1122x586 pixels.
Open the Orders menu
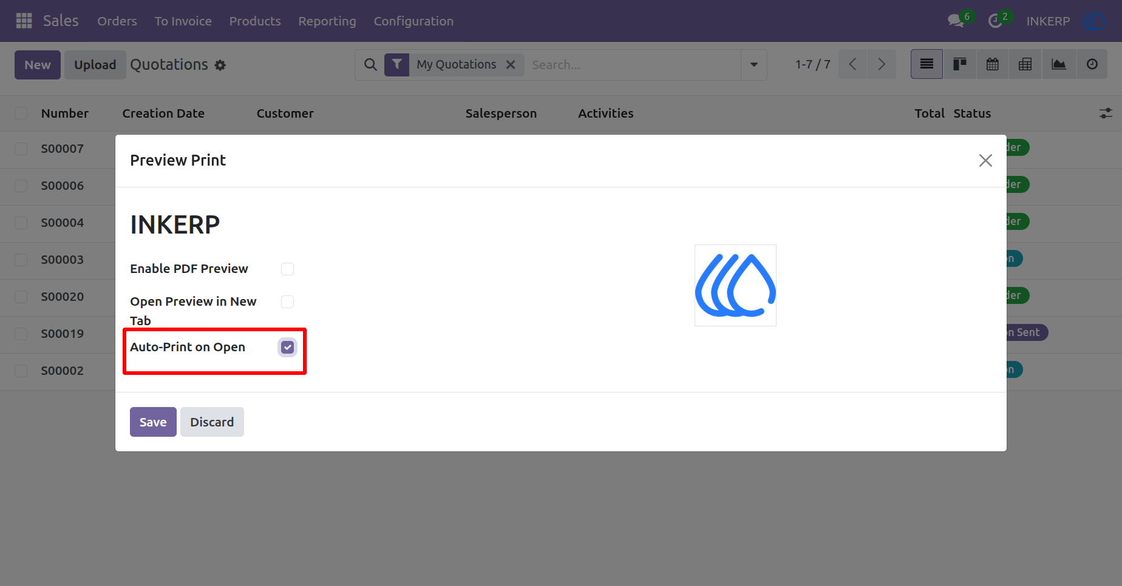coord(117,21)
